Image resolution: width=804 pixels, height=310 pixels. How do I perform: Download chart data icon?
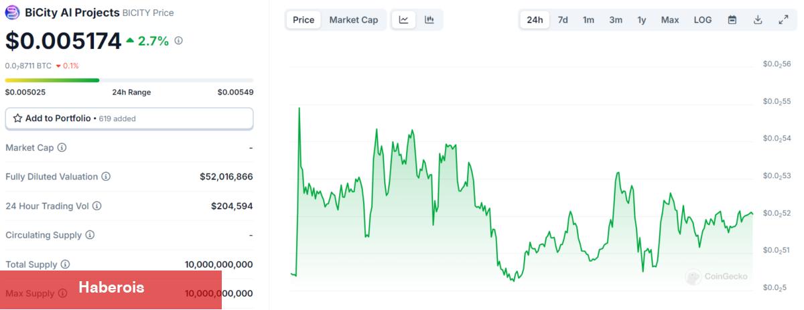(758, 20)
